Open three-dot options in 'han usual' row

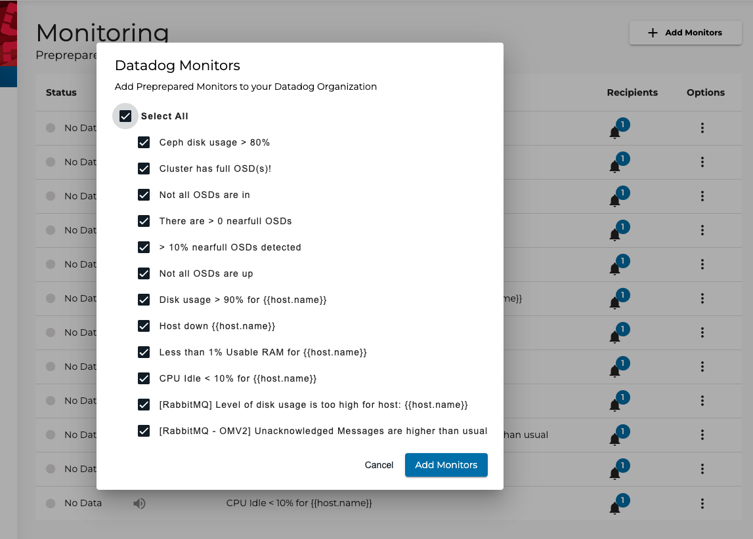pyautogui.click(x=702, y=435)
